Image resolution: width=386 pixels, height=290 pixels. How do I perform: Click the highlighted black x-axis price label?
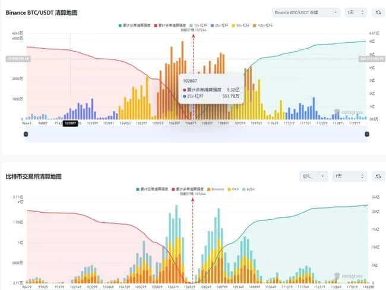(71, 123)
